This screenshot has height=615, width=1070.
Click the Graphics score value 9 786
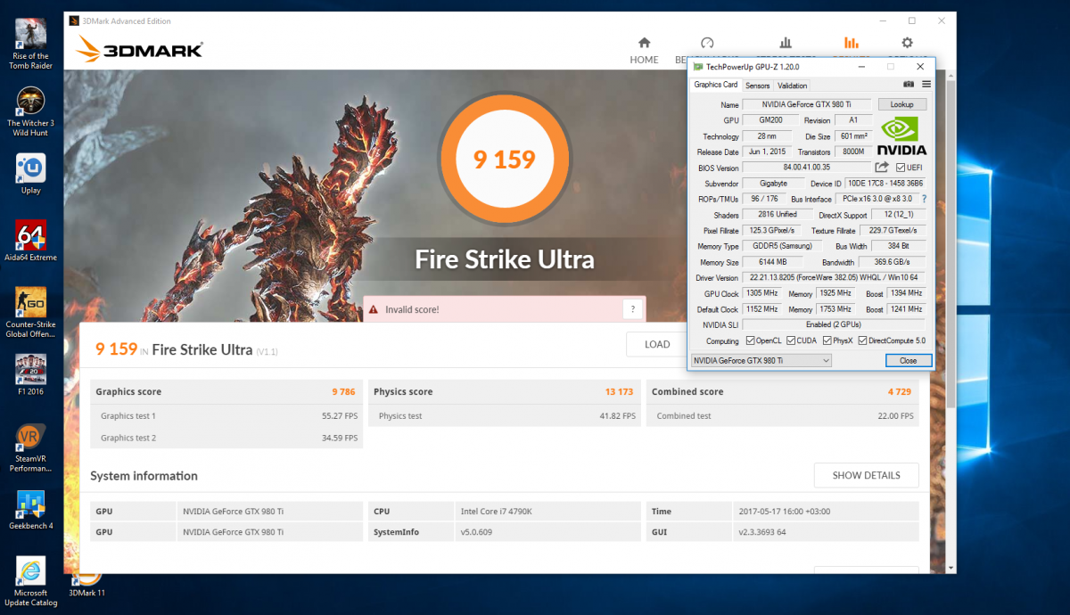tap(344, 391)
